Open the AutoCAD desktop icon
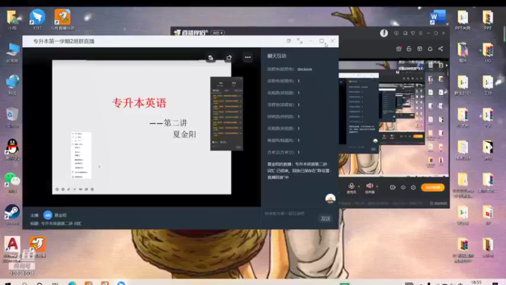The height and width of the screenshot is (285, 506). pyautogui.click(x=12, y=249)
